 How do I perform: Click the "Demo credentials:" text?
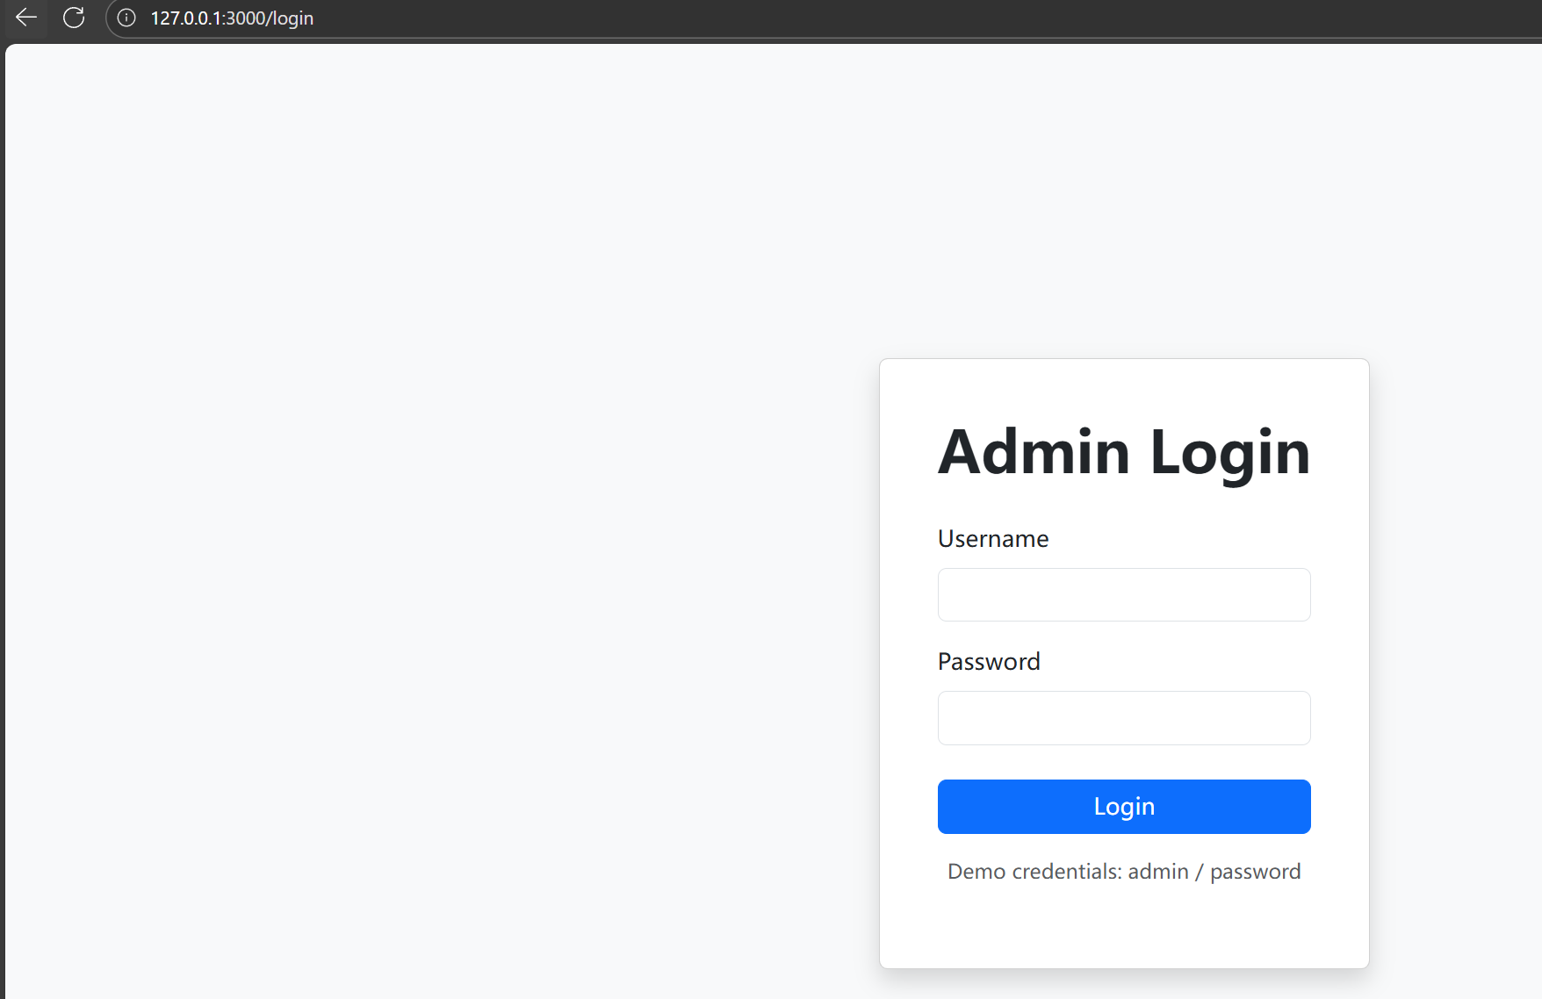coord(1034,872)
